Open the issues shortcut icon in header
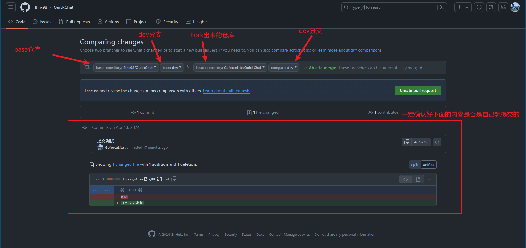Screen dimensions: 526x248 tap(479, 7)
